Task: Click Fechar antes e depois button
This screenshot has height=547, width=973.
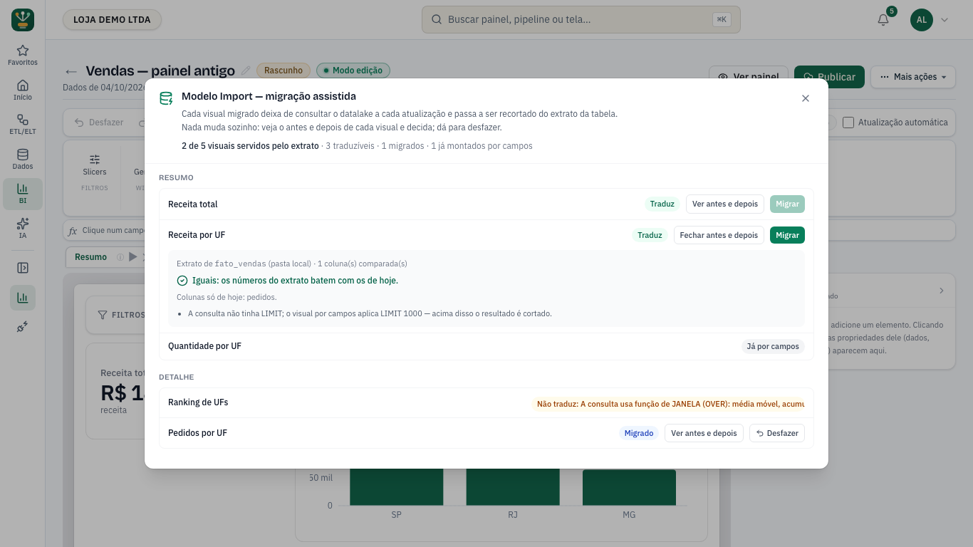Action: coord(719,235)
